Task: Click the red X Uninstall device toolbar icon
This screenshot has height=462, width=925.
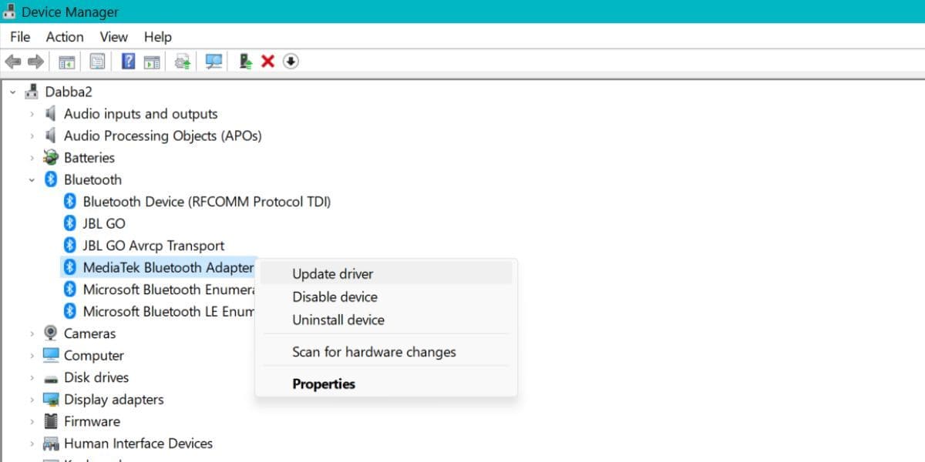Action: [267, 62]
